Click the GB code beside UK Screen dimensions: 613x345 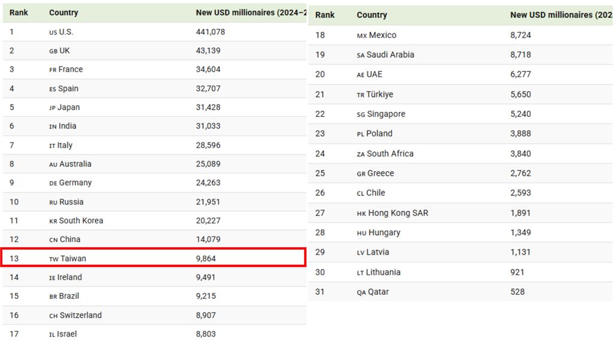pyautogui.click(x=53, y=52)
